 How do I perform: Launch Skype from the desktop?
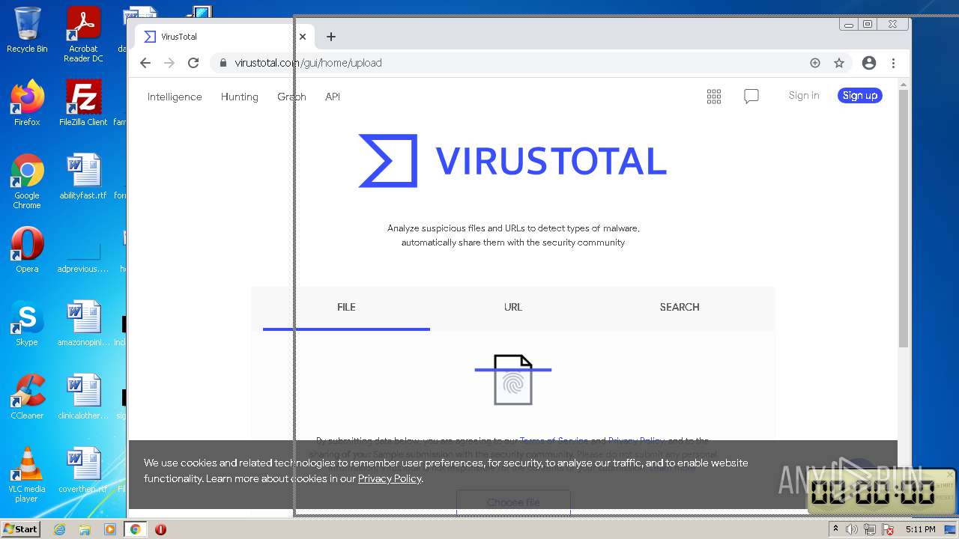click(x=27, y=323)
